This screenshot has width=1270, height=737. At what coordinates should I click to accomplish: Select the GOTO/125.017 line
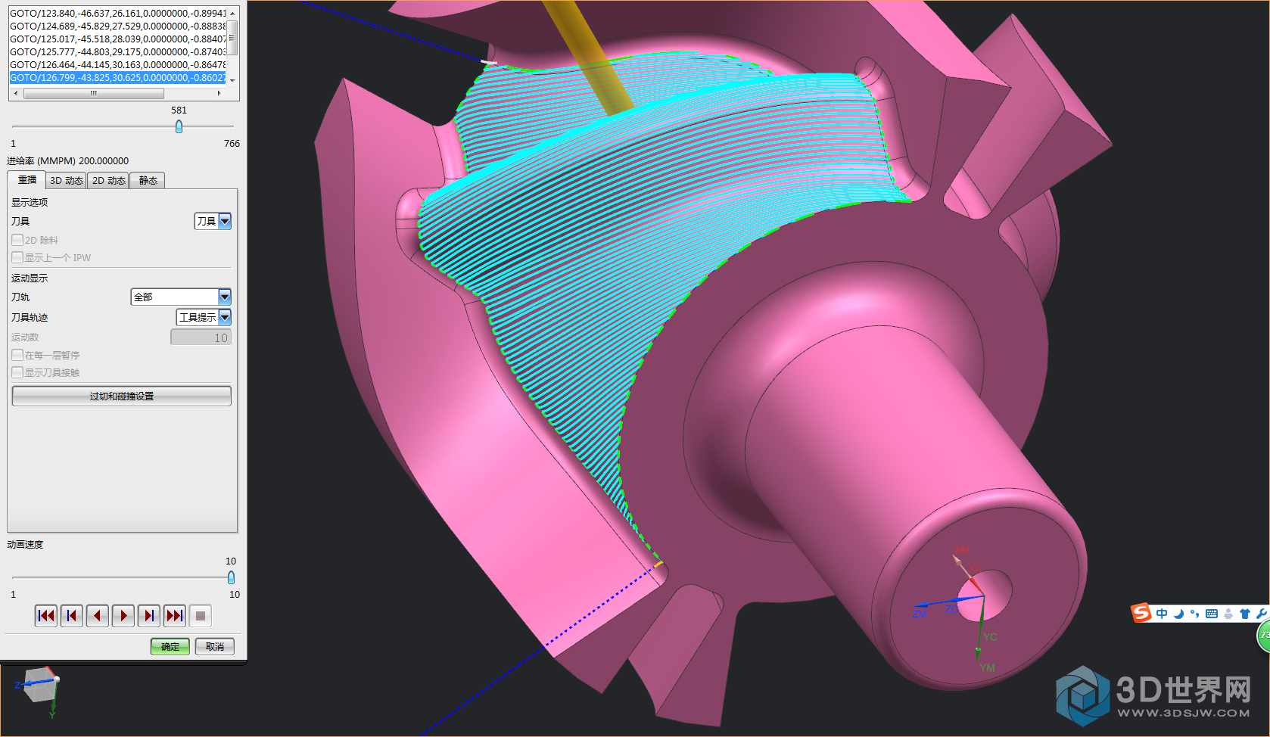(118, 39)
